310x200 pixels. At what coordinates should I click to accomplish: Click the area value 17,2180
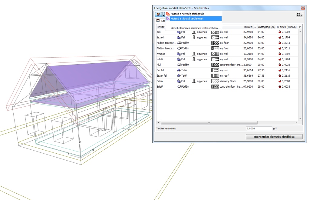point(248,54)
